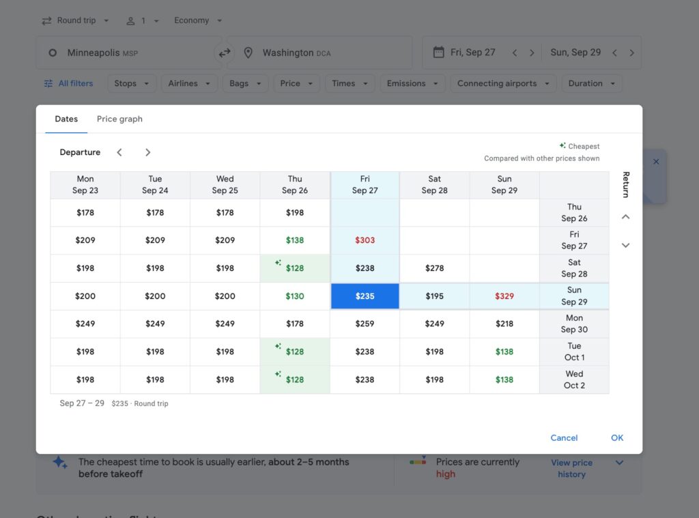Viewport: 699px width, 518px height.
Task: Expand the Stops filter dropdown
Action: [x=132, y=83]
